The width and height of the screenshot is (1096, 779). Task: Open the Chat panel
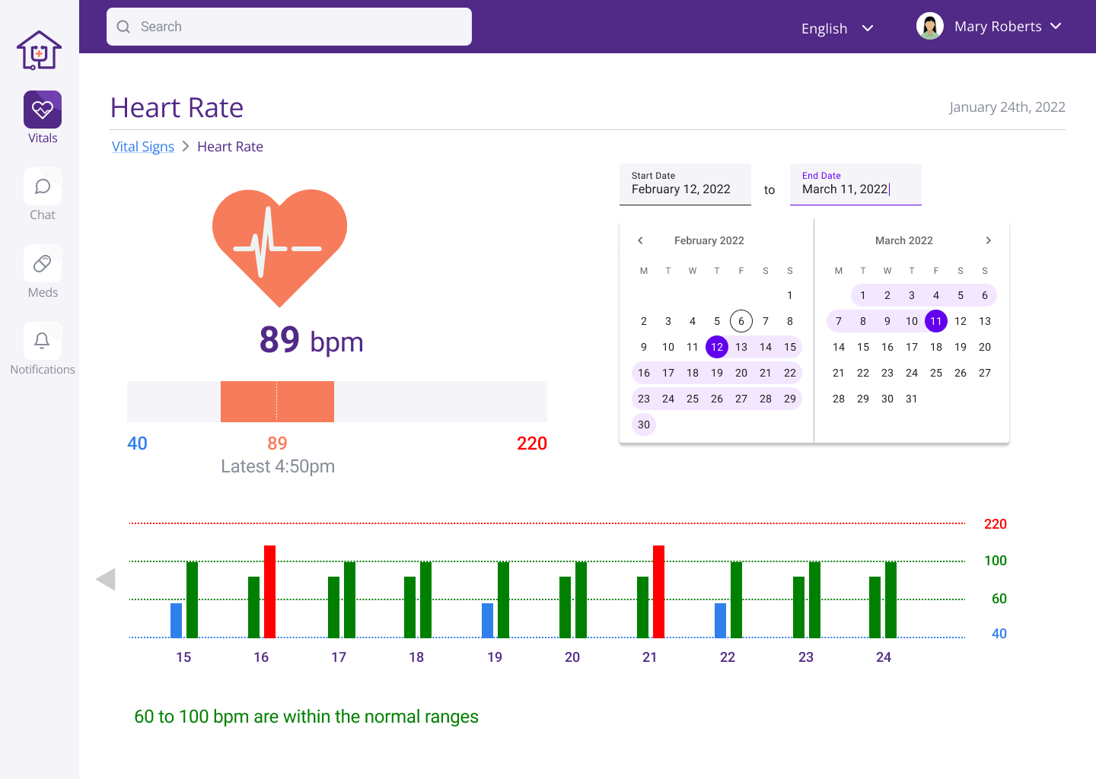42,186
